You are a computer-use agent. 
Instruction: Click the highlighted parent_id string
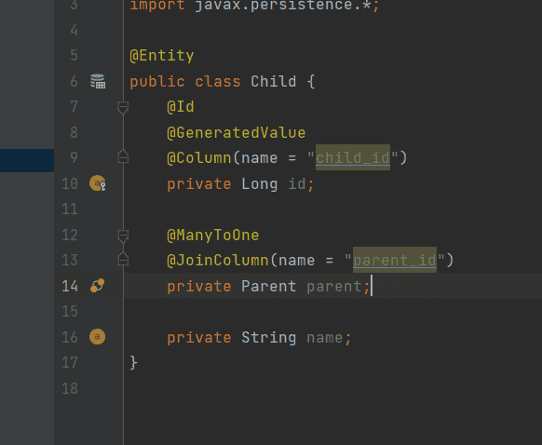pos(395,260)
